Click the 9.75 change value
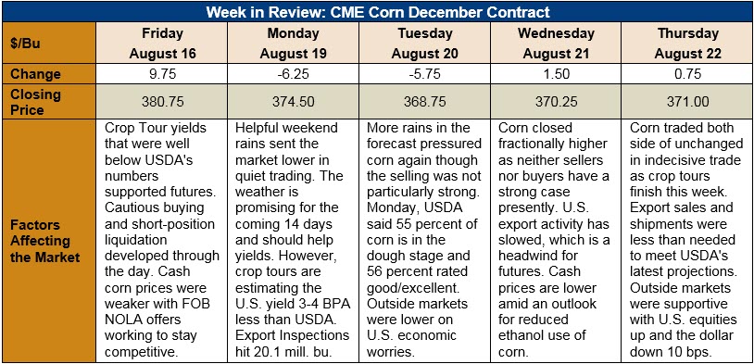754x364 pixels. coord(162,74)
